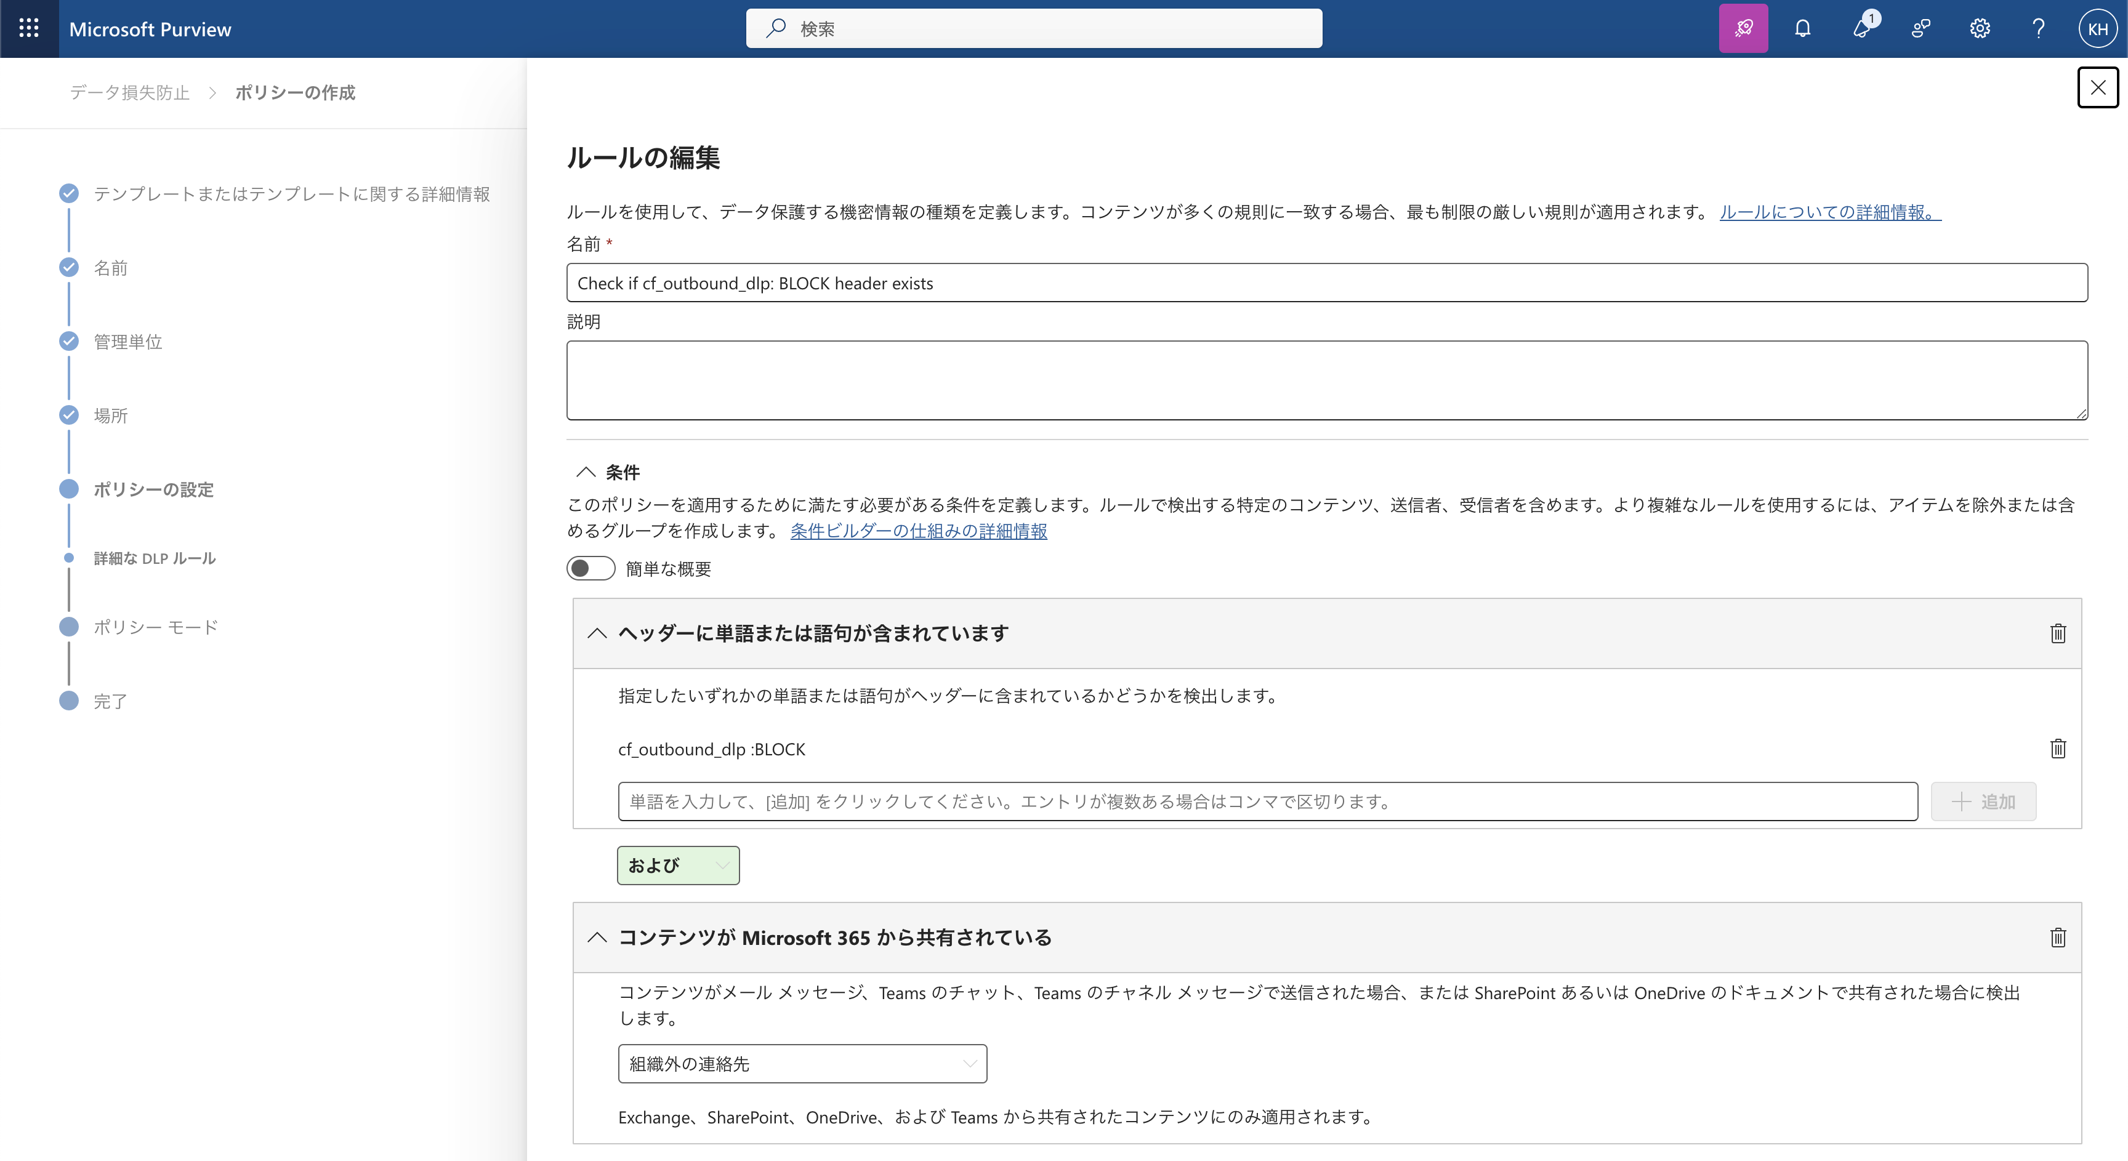Open the app launcher waffle icon
Image resolution: width=2128 pixels, height=1161 pixels.
tap(29, 29)
